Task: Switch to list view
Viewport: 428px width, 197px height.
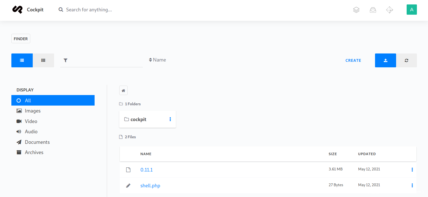Action: click(22, 60)
